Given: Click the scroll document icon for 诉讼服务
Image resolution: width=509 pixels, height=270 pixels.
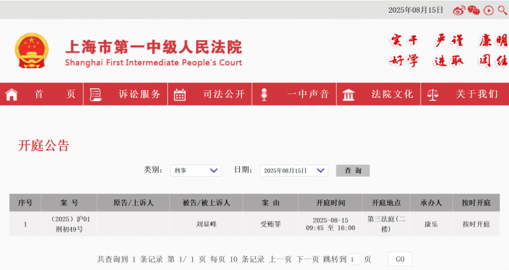Looking at the screenshot, I should point(95,94).
